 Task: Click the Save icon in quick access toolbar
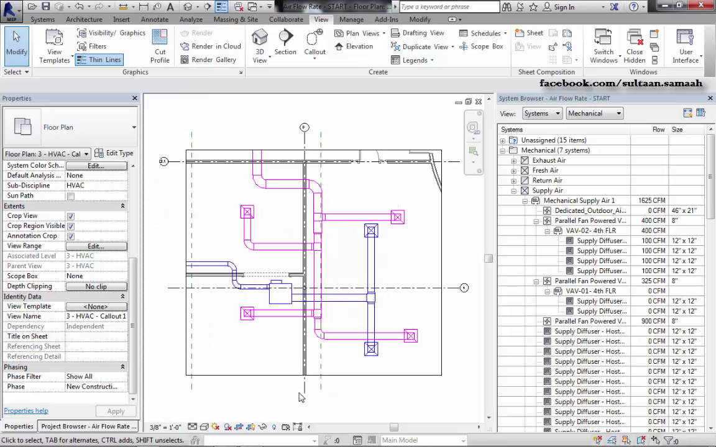[45, 6]
